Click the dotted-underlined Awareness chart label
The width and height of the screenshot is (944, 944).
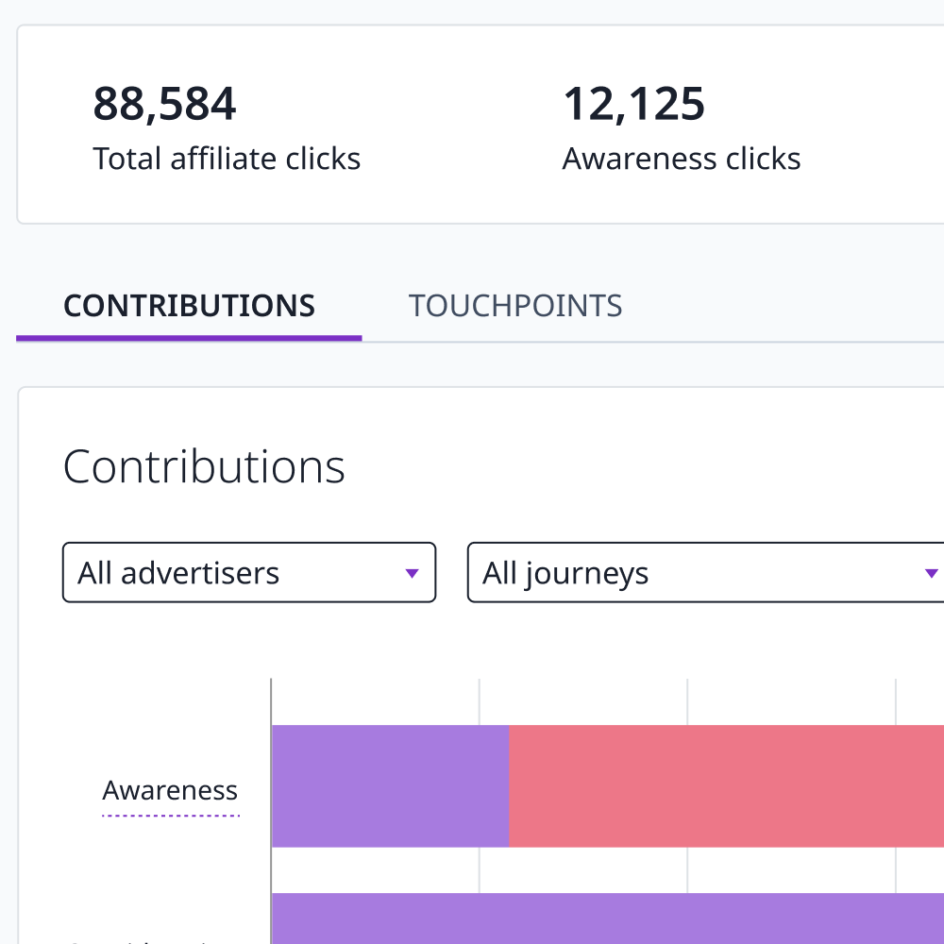click(x=170, y=790)
